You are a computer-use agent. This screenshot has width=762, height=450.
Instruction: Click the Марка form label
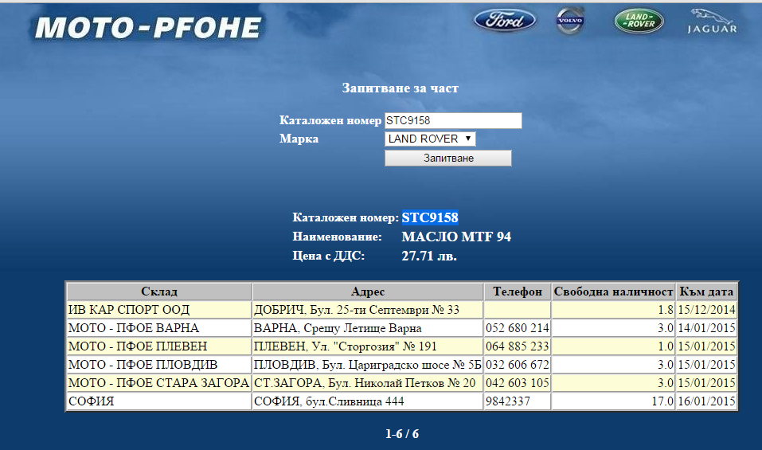tap(299, 139)
